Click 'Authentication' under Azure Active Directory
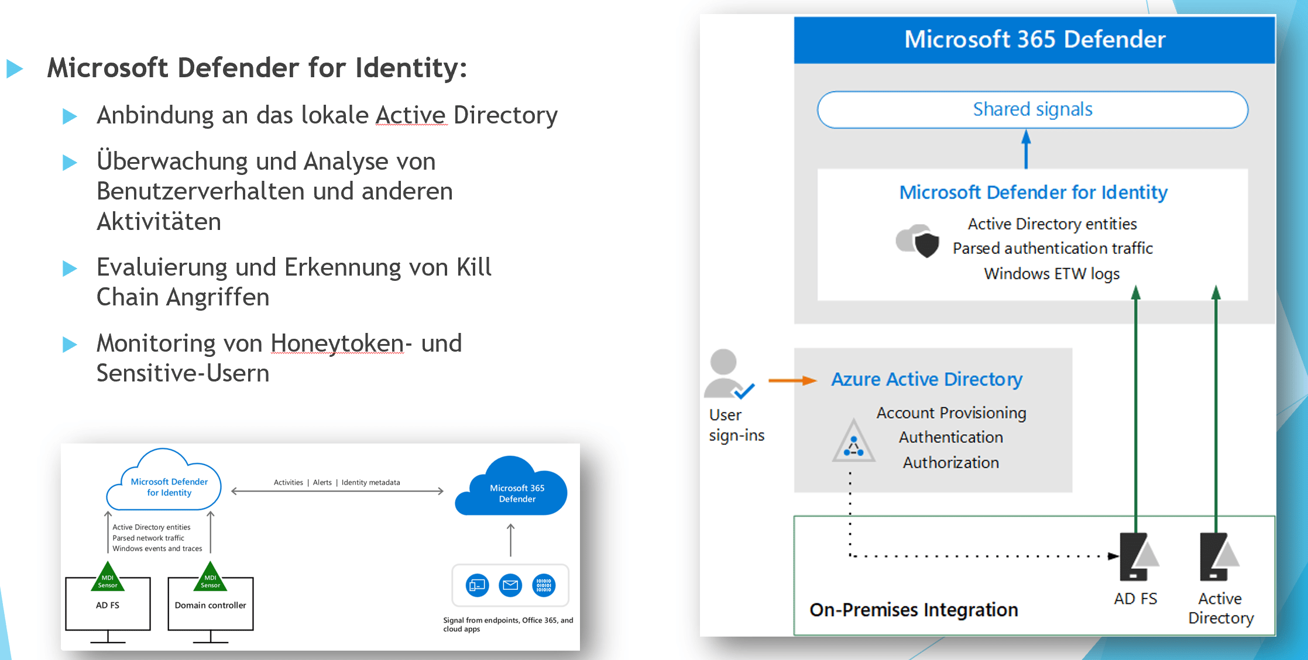 click(951, 438)
